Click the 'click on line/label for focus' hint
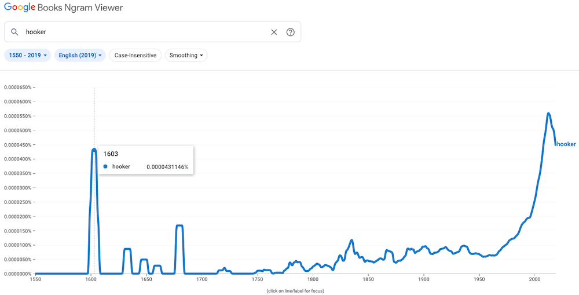The image size is (579, 295). pyautogui.click(x=295, y=291)
